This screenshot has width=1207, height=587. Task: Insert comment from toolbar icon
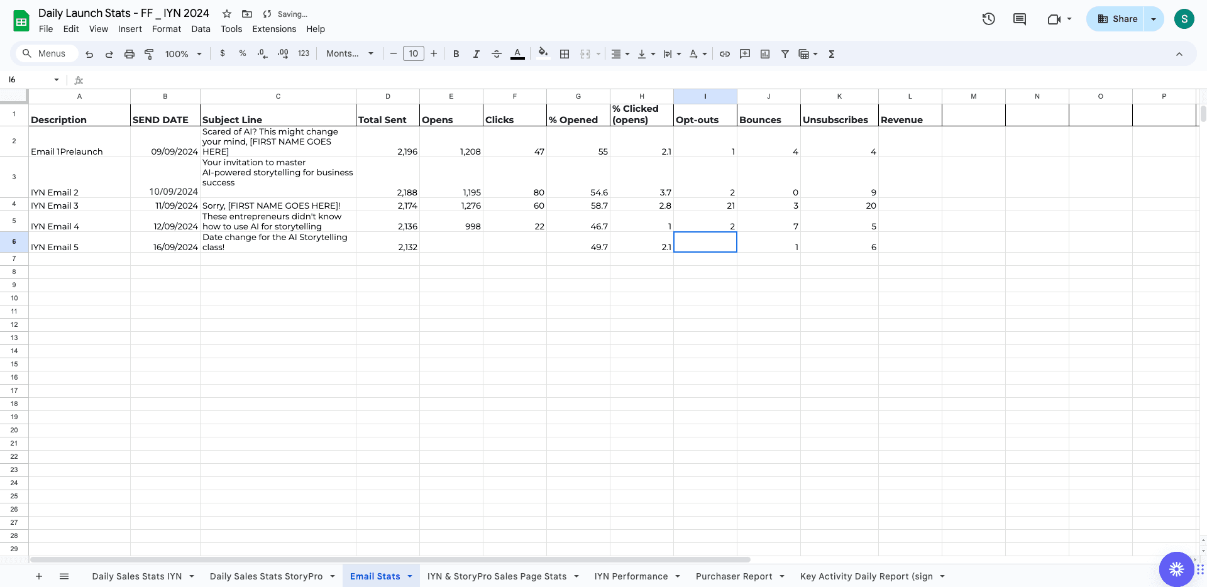pyautogui.click(x=745, y=54)
